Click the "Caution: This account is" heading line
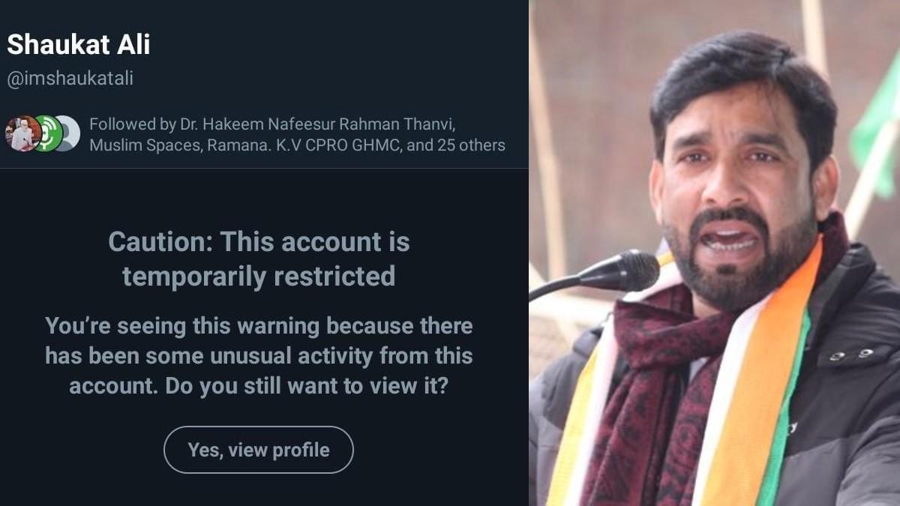This screenshot has height=506, width=900. pyautogui.click(x=259, y=242)
